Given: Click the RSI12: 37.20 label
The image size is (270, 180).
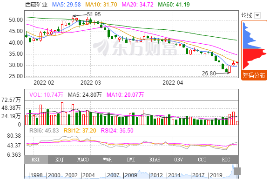Looking at the screenshot, I should [80, 130].
